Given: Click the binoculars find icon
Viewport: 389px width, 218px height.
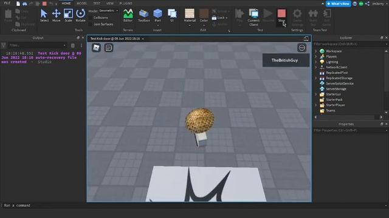Looking at the screenshot, I should (24, 4).
